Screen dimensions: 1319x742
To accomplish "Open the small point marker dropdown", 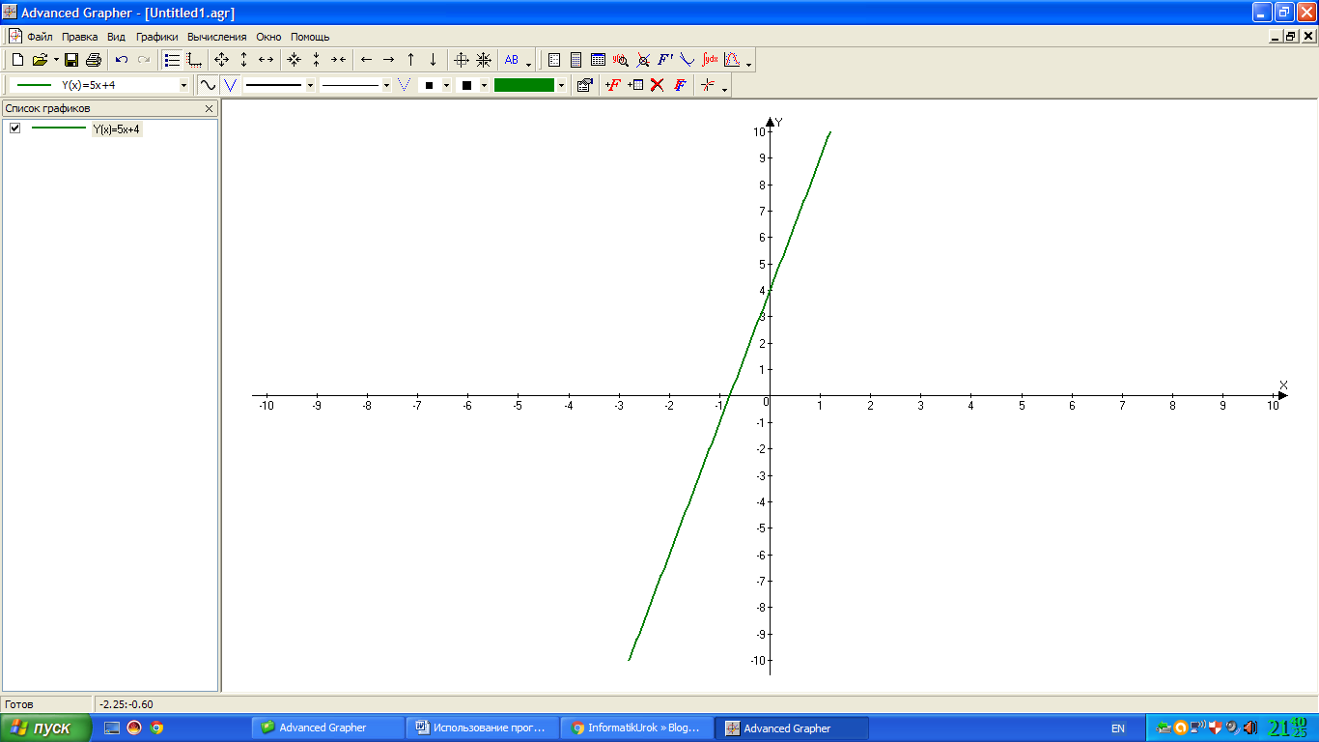I will [x=446, y=85].
